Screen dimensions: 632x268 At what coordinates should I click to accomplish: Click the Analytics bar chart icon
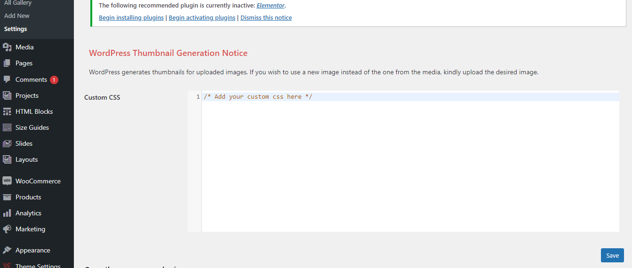tap(7, 213)
